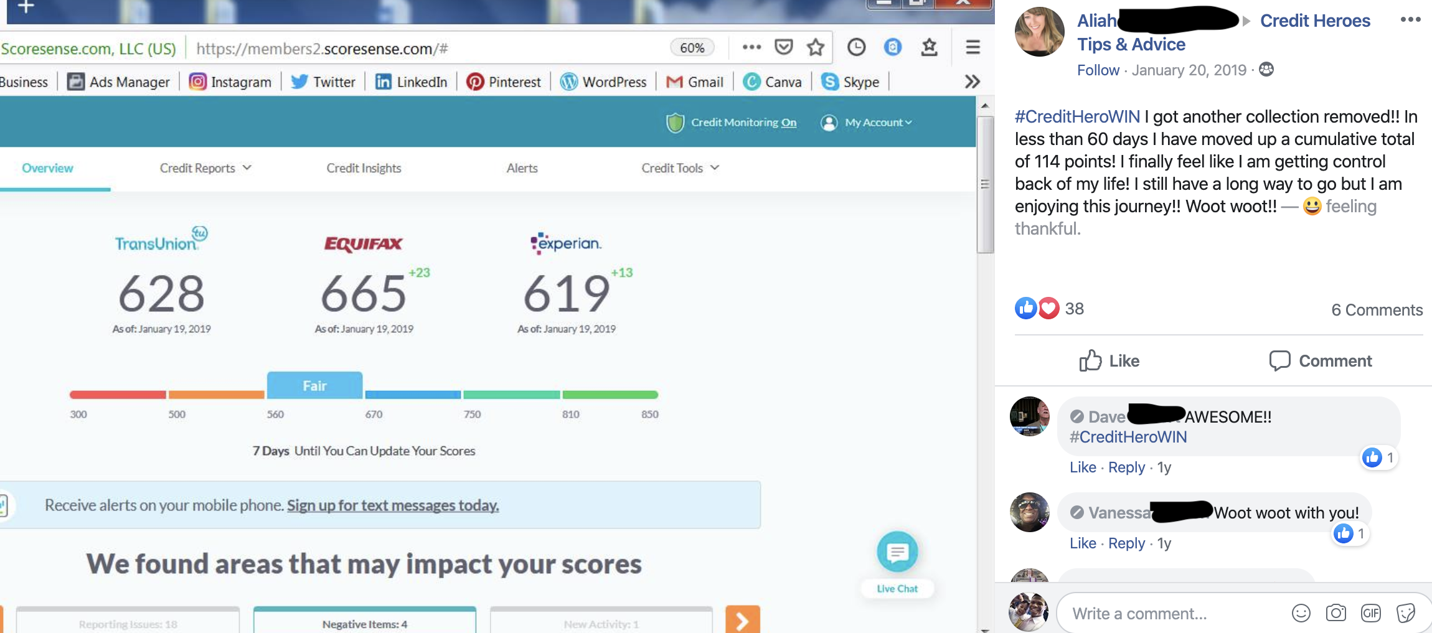Expand the Credit Tools dropdown
This screenshot has width=1432, height=633.
click(x=680, y=168)
